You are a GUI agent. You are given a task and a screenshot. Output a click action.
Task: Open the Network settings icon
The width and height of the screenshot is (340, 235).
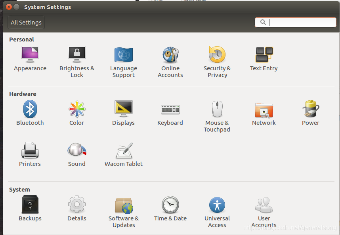[x=264, y=110]
